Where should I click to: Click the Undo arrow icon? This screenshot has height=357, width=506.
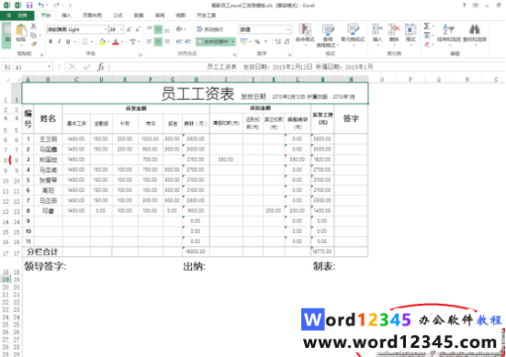click(40, 6)
